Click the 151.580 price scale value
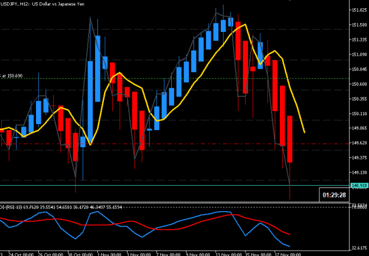The width and height of the screenshot is (369, 256). click(x=360, y=25)
